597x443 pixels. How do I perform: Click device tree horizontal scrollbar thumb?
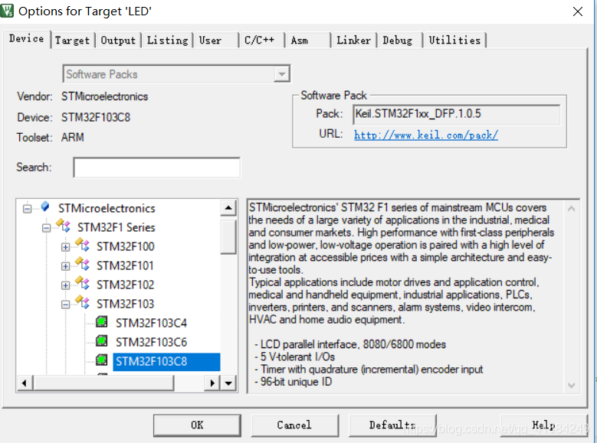(103, 383)
